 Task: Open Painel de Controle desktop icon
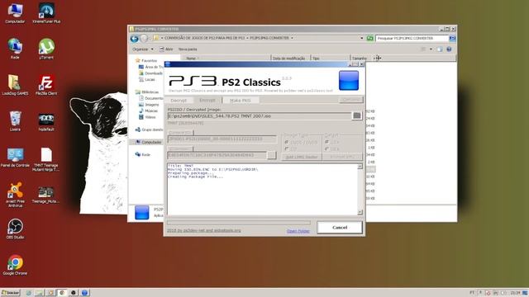coord(15,158)
